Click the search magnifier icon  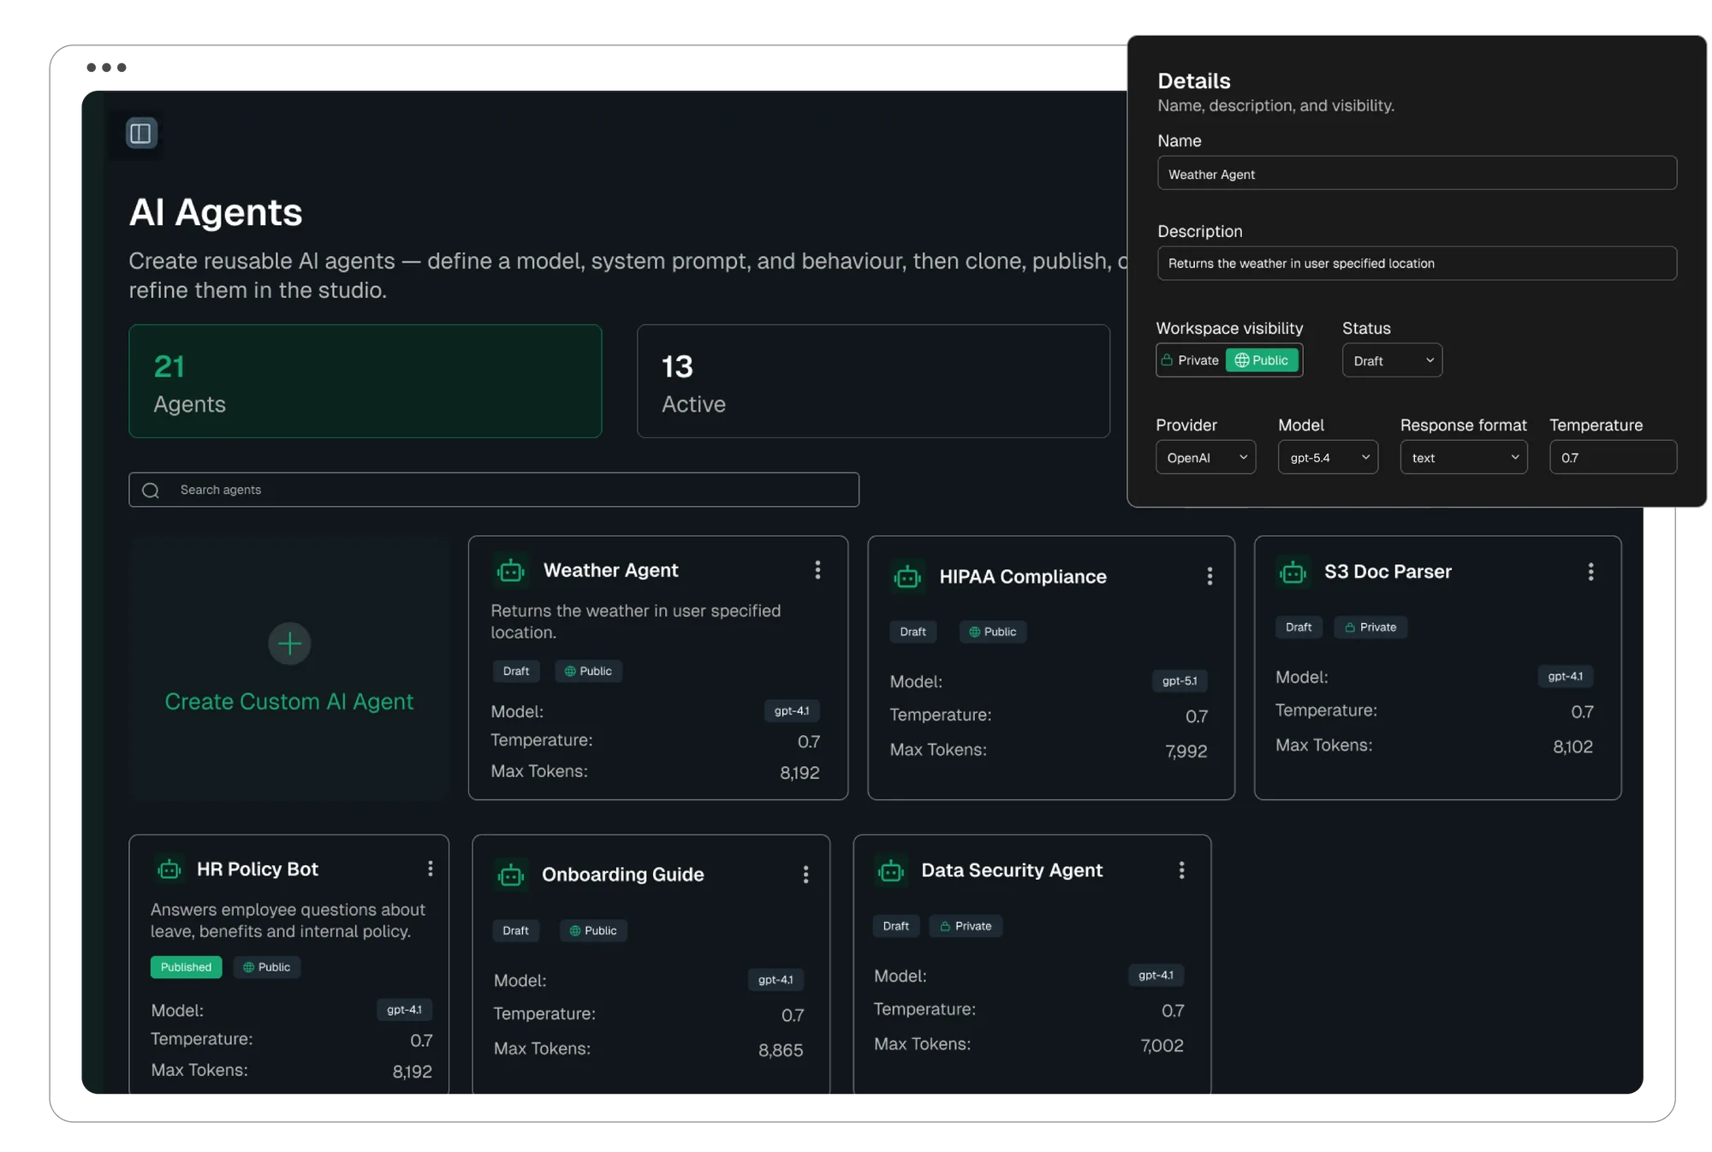(151, 490)
